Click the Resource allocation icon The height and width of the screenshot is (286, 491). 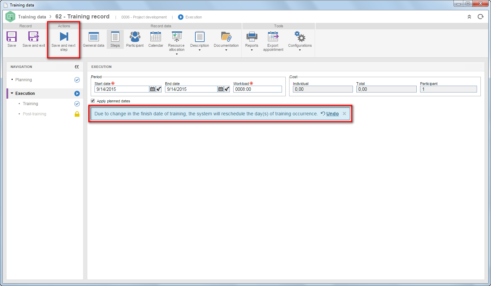pyautogui.click(x=177, y=37)
